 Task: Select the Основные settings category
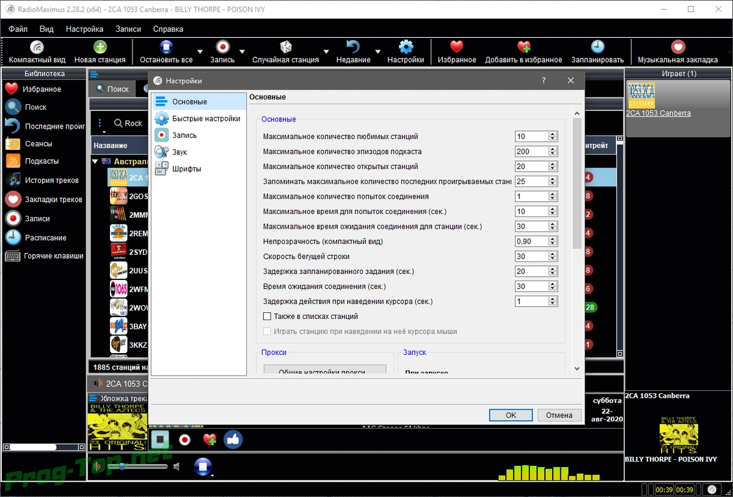point(199,102)
